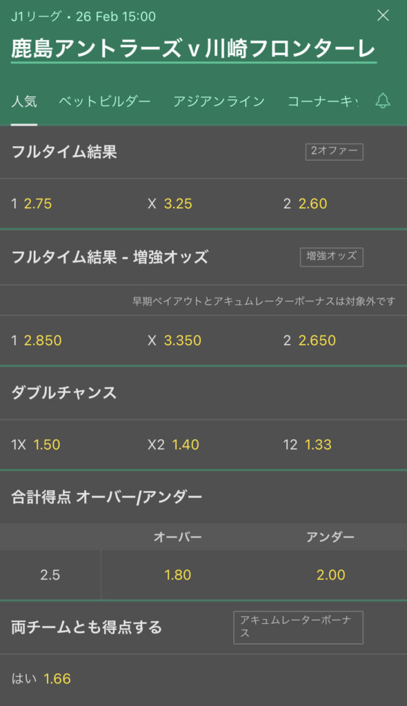Pick enhanced home odds 2.850
Viewport: 407px width, 706px height.
(x=68, y=341)
